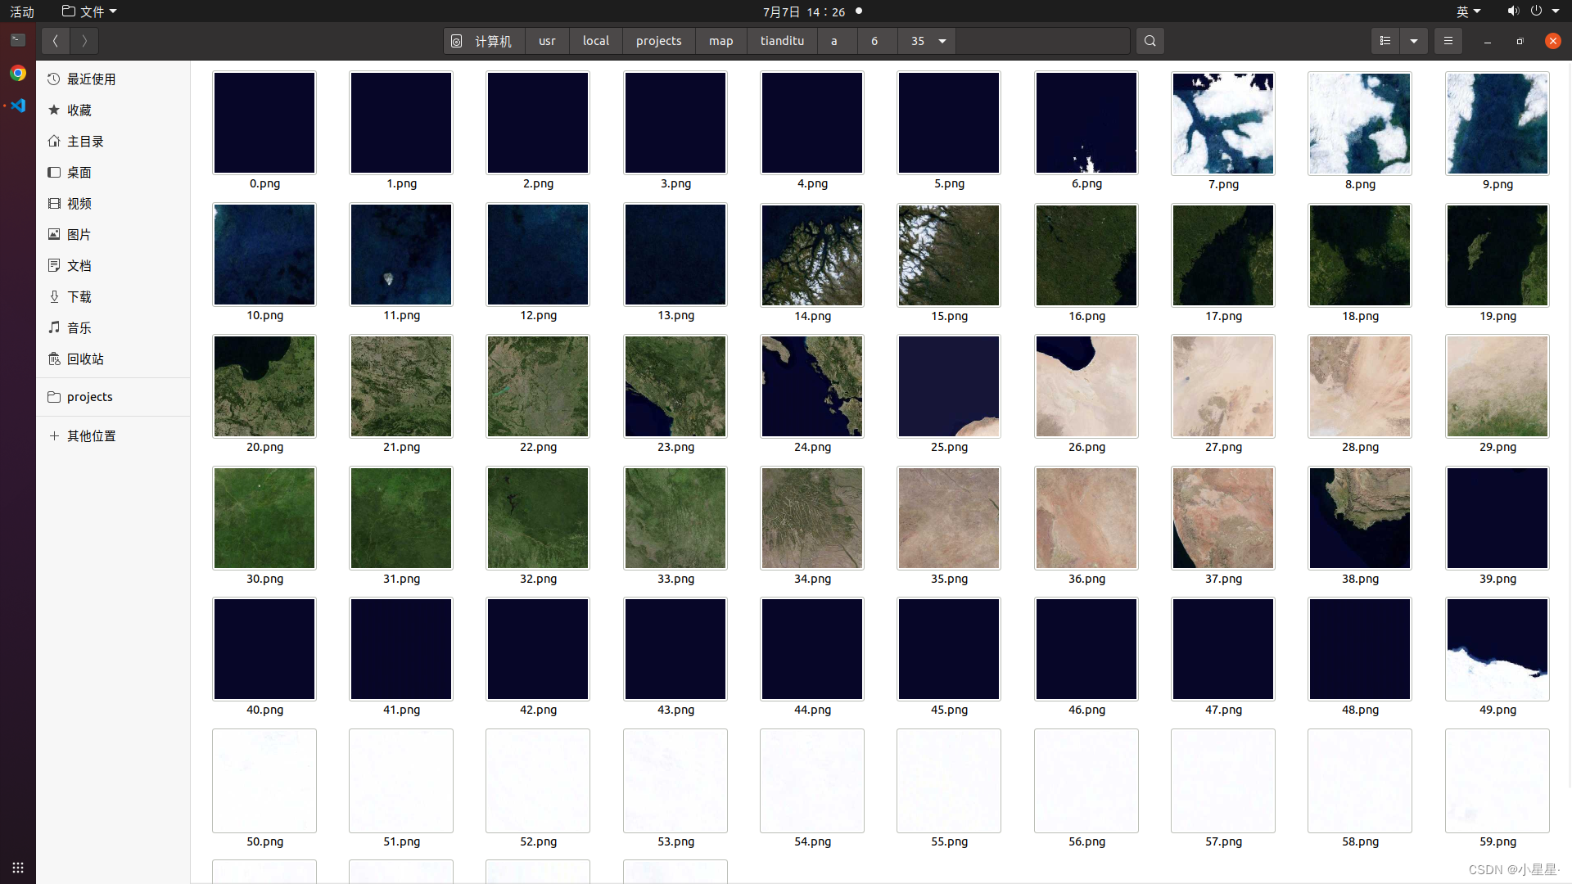Select thumbnail 15.png snowy mountains
This screenshot has width=1572, height=884.
949,255
